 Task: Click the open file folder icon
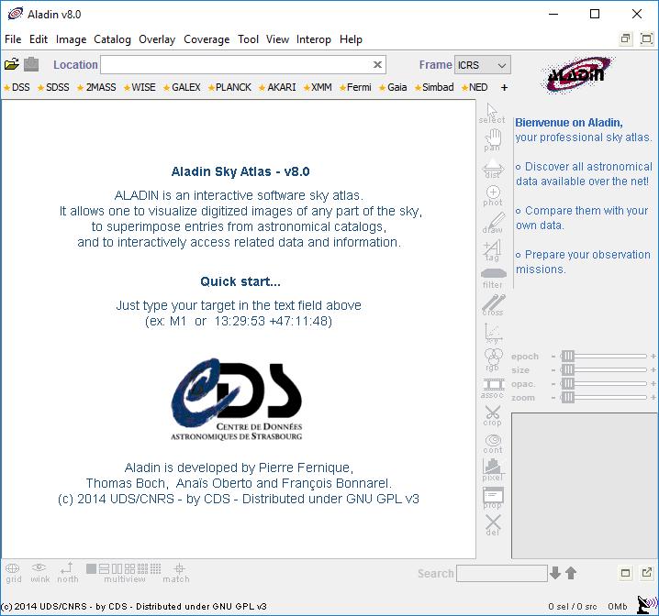(x=12, y=64)
